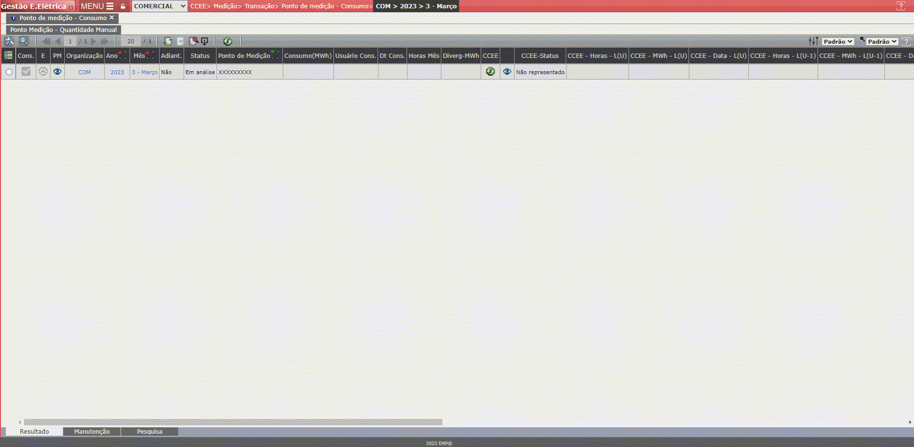Open the COMERCIAL dropdown in the top bar

pyautogui.click(x=160, y=6)
